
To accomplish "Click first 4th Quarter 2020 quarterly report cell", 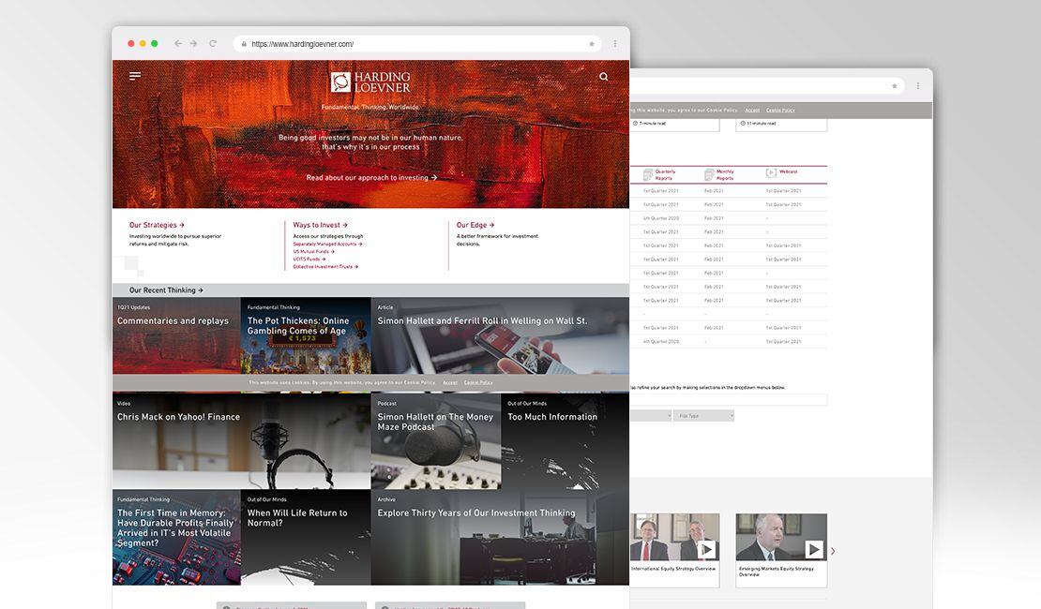I will click(x=660, y=218).
